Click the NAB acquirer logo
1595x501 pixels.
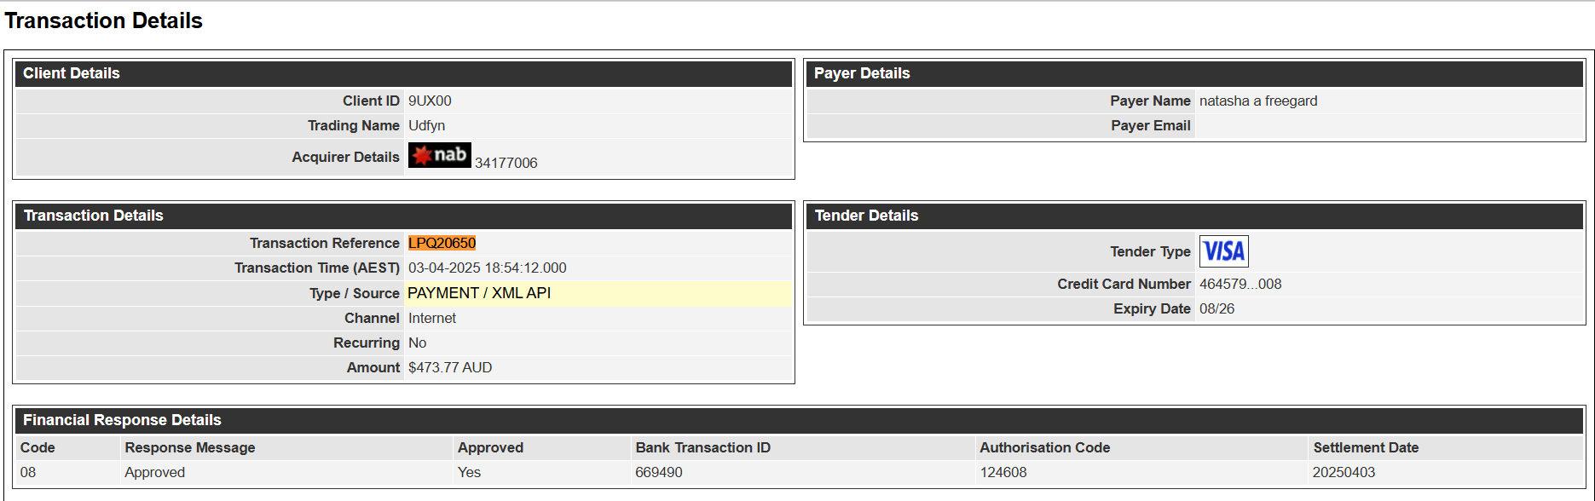[439, 155]
